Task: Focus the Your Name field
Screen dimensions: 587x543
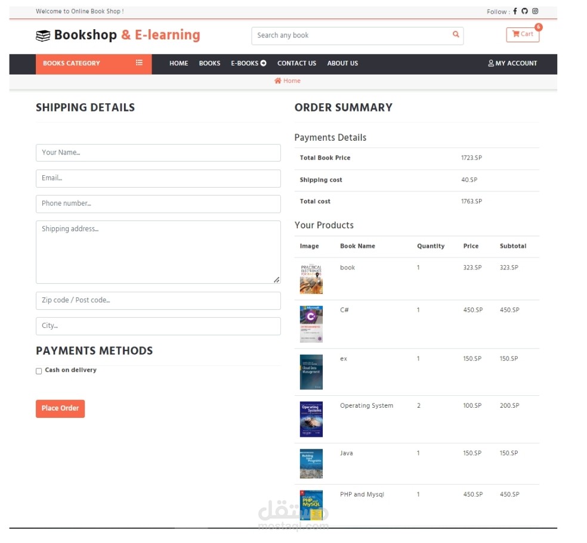Action: 158,153
